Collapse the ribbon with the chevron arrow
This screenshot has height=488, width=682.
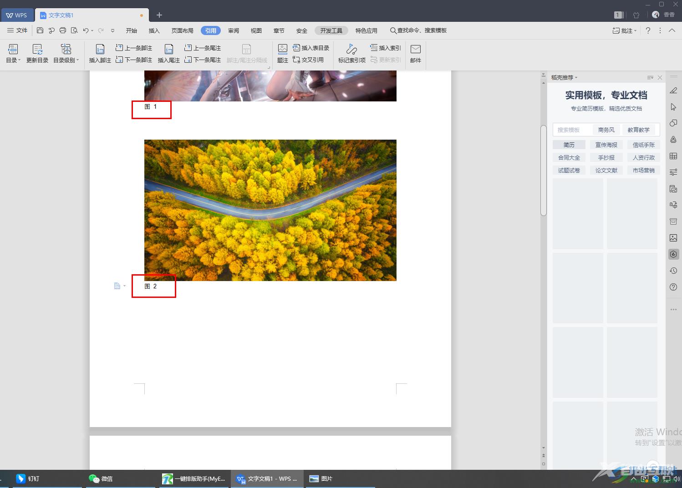click(x=672, y=30)
